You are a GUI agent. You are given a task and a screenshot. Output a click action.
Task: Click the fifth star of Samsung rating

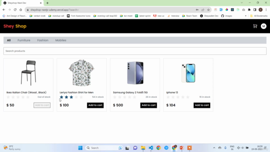click(x=135, y=97)
